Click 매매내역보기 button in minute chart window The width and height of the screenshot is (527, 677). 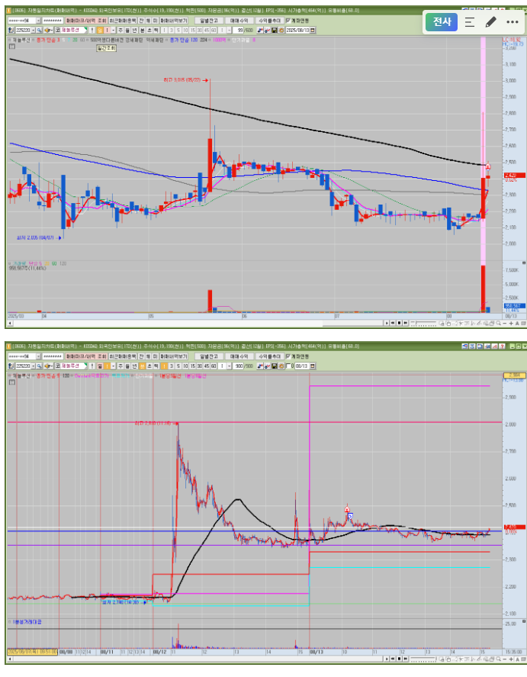[x=174, y=356]
